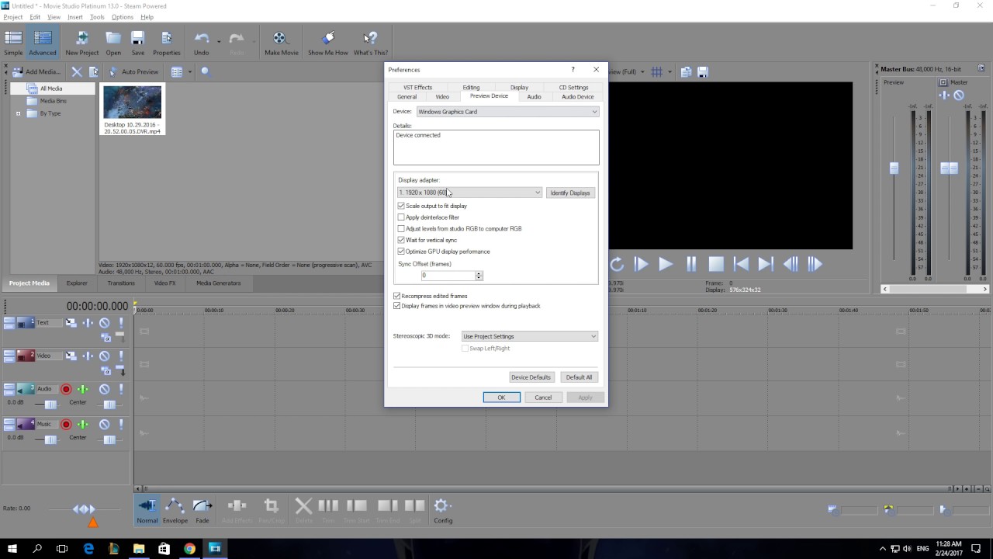Toggle Auto Preview in media panel
Image resolution: width=993 pixels, height=559 pixels.
point(133,71)
